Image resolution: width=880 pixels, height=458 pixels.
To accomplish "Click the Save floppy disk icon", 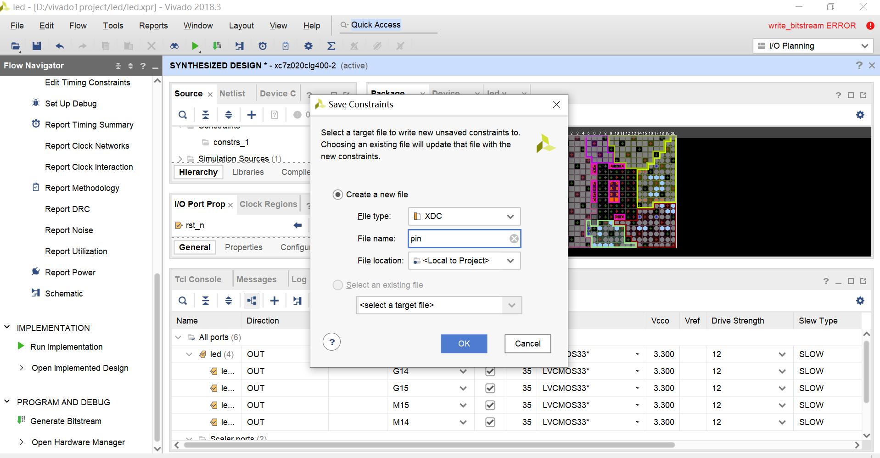I will click(x=37, y=46).
